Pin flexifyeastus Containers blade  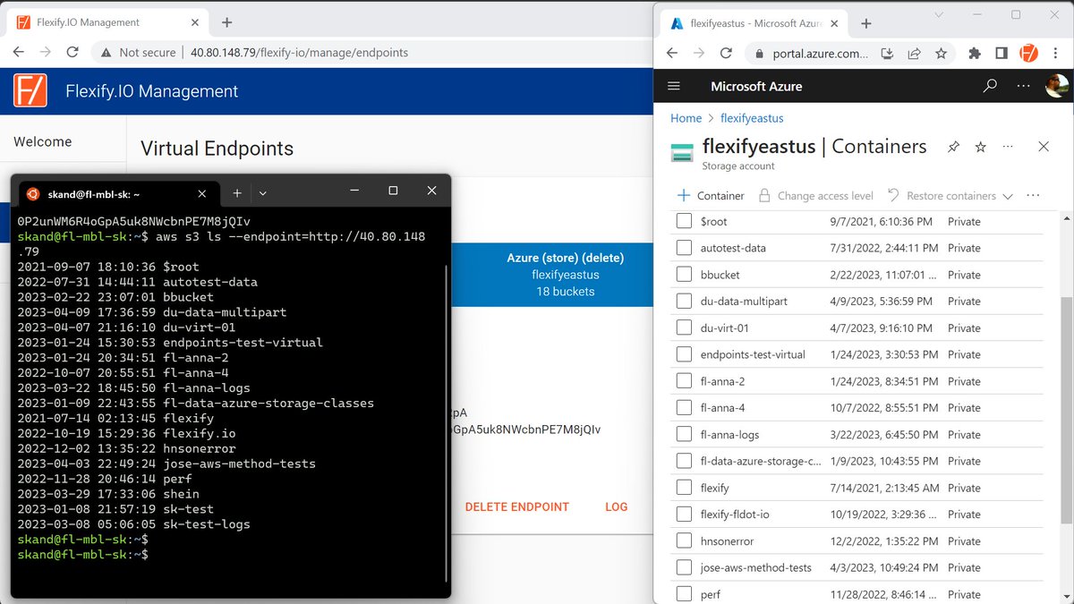pyautogui.click(x=953, y=147)
